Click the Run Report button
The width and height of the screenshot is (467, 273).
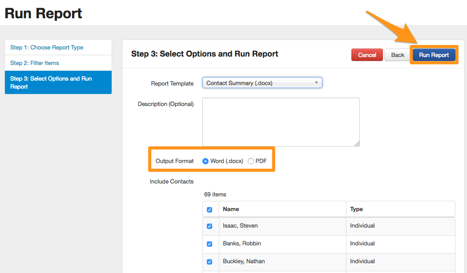(x=434, y=55)
